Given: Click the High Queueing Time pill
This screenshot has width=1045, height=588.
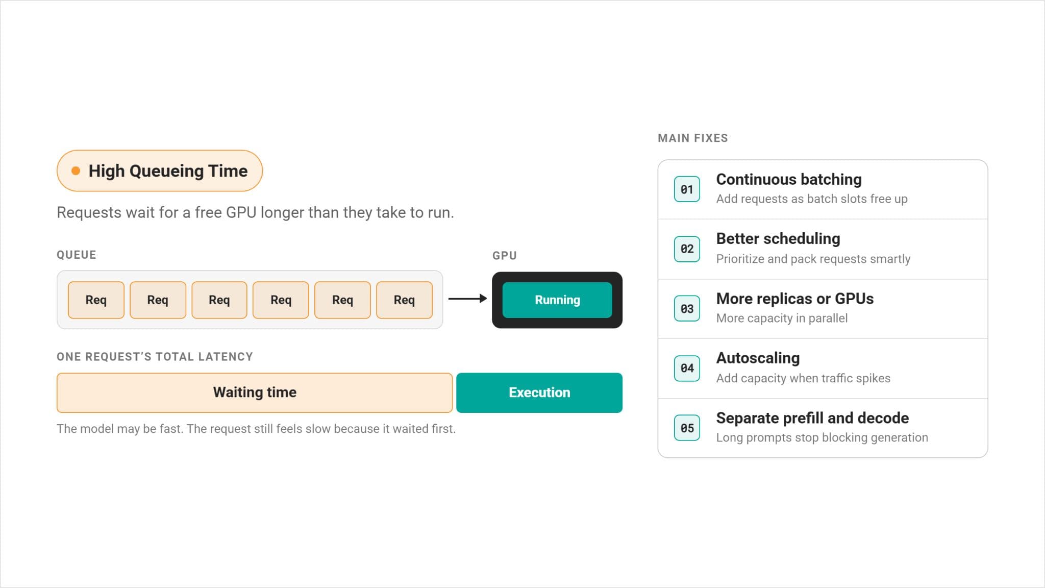Looking at the screenshot, I should coord(160,171).
